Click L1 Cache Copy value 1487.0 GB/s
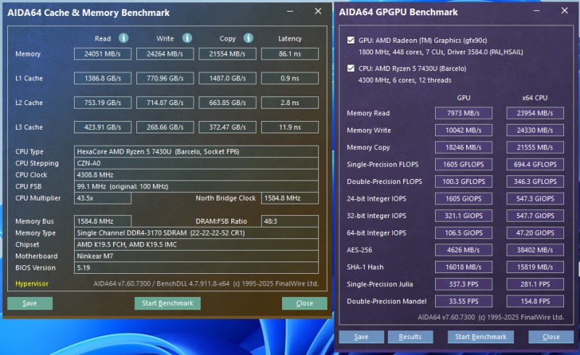The image size is (580, 355). 228,78
